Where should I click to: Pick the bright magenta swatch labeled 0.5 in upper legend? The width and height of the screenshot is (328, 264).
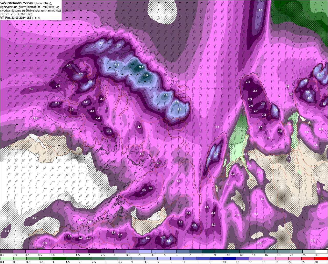tap(45, 251)
